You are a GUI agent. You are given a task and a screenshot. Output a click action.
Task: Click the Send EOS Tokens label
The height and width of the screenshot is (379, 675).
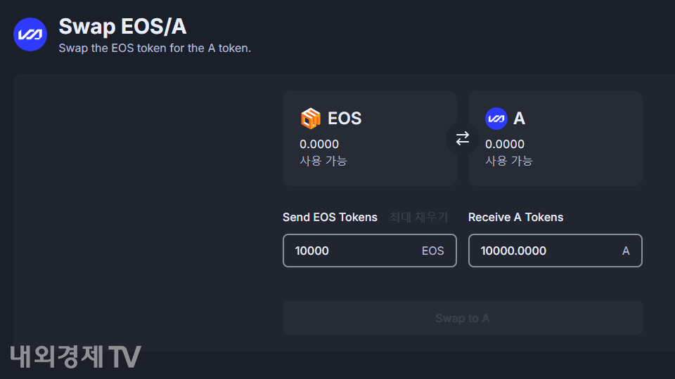pyautogui.click(x=330, y=218)
